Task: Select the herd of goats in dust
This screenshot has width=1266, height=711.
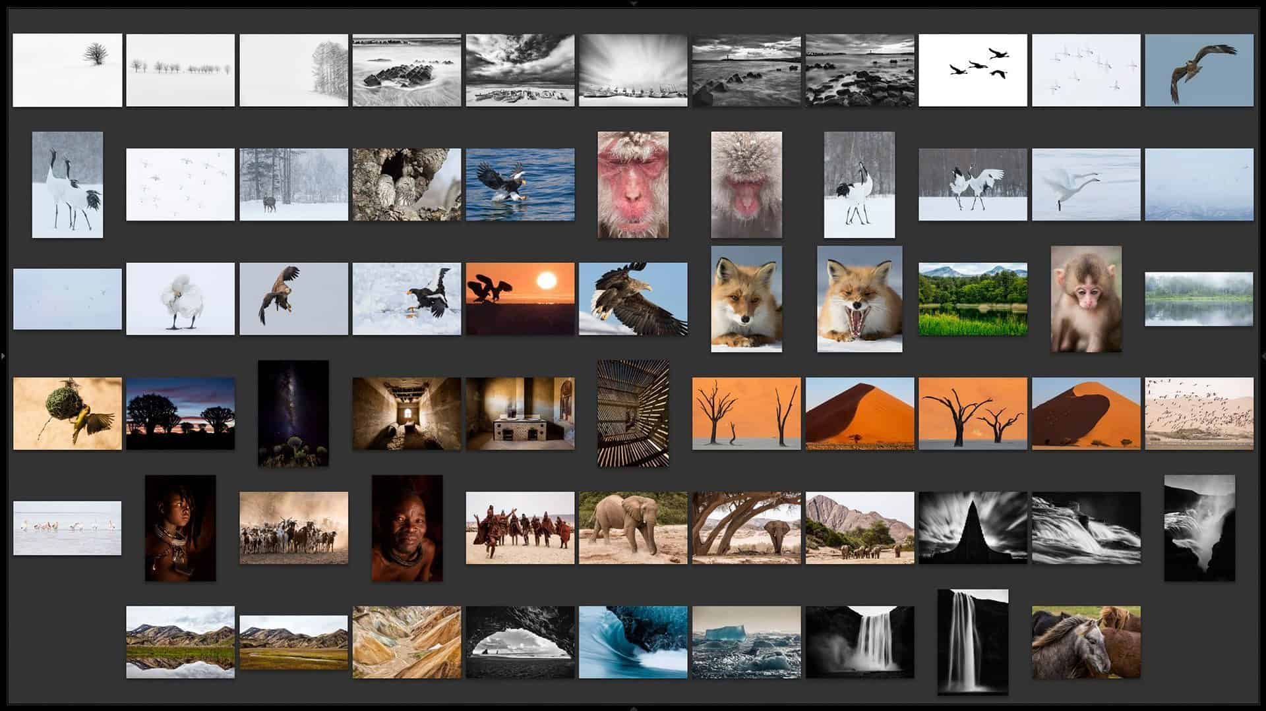Action: (293, 528)
